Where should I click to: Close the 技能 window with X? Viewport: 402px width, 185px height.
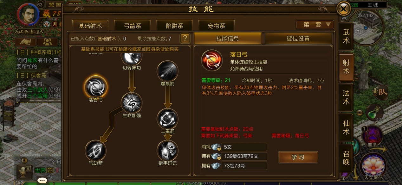(343, 9)
